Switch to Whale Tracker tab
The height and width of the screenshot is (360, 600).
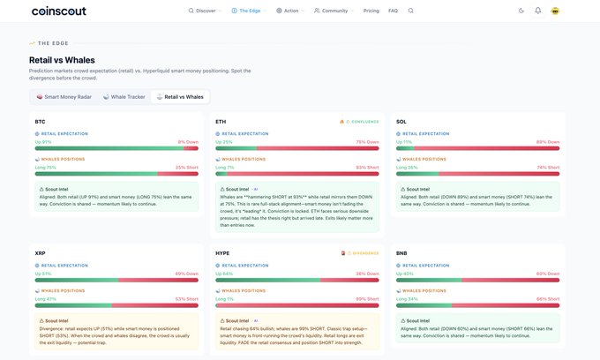click(x=124, y=97)
